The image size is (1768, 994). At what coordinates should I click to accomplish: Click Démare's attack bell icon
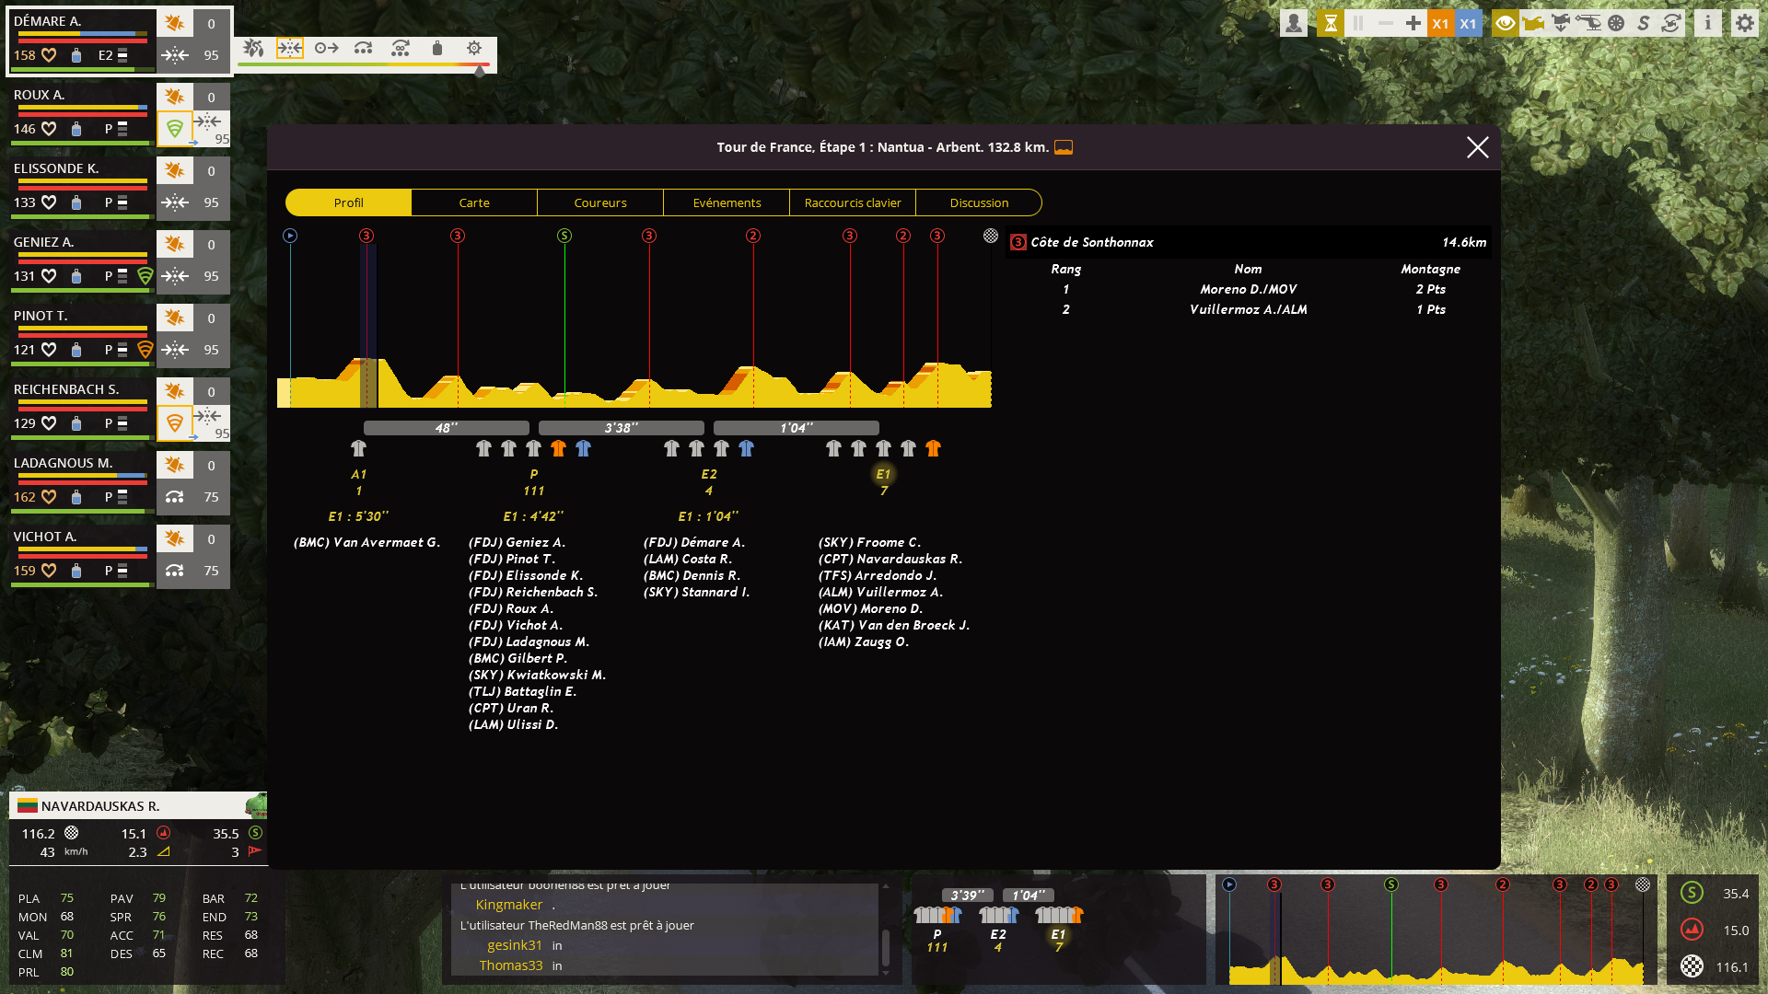[x=175, y=23]
